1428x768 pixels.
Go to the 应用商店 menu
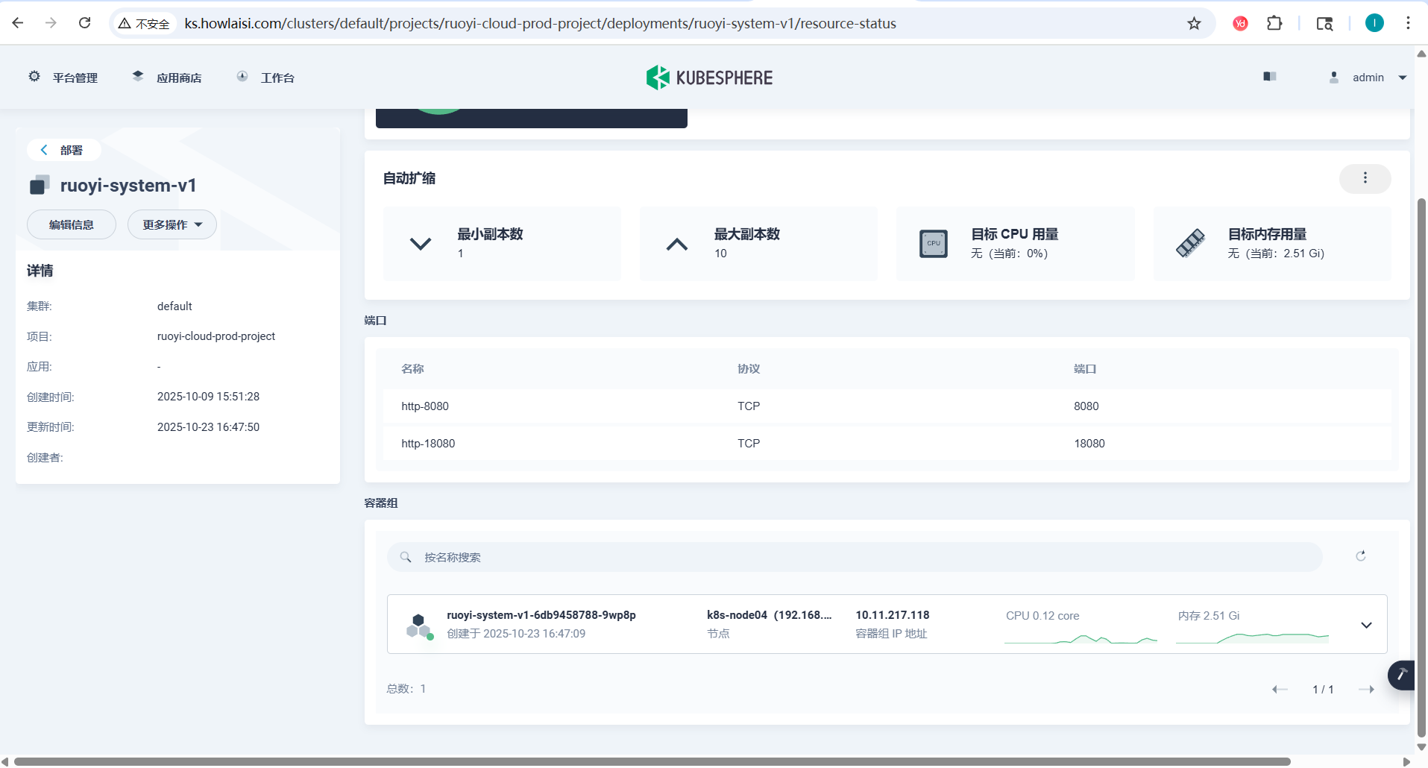point(167,78)
